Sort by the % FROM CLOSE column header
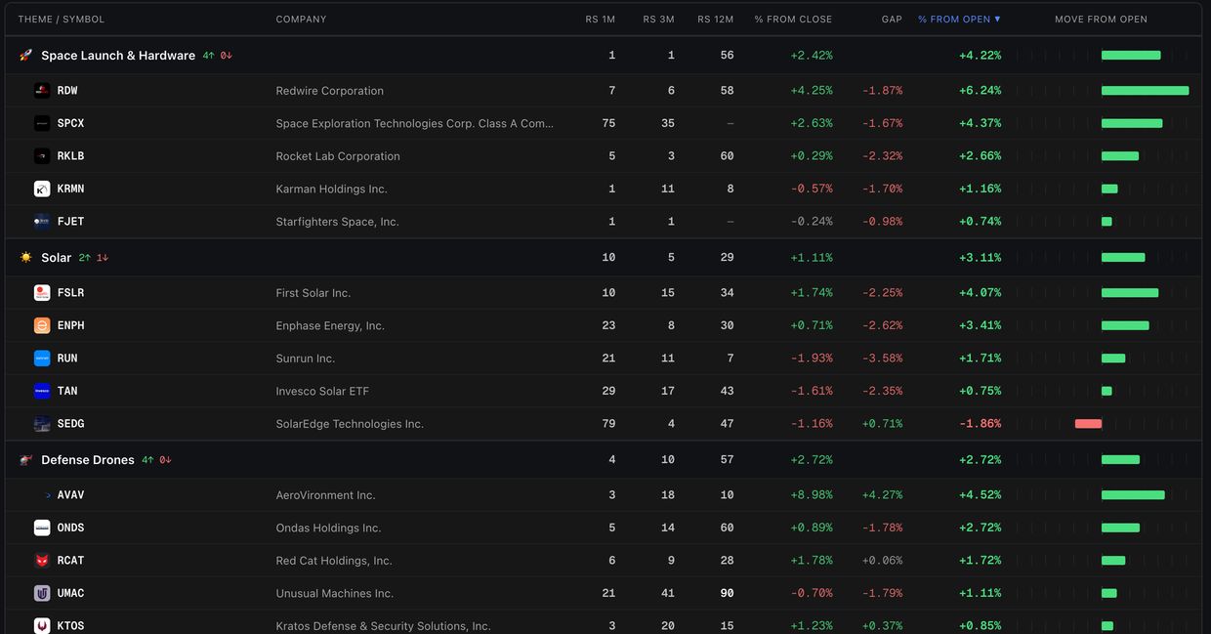This screenshot has width=1211, height=634. [x=793, y=20]
